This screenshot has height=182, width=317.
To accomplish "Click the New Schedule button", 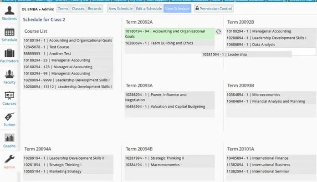I will click(120, 9).
